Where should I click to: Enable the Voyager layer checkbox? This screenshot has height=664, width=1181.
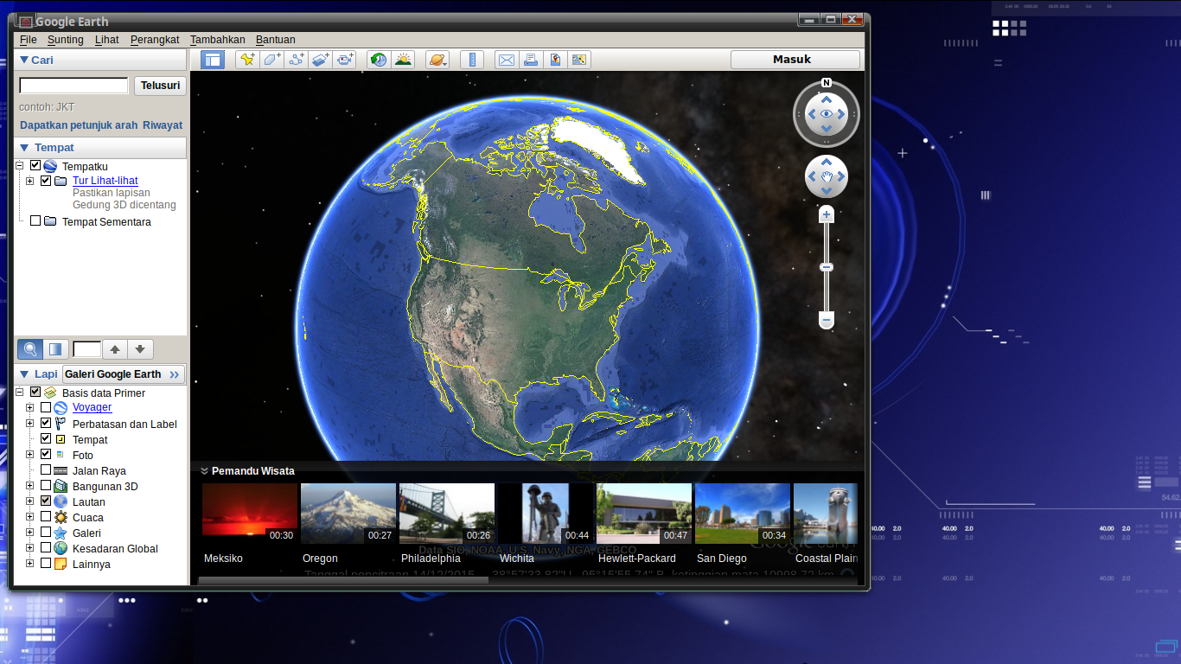(46, 407)
